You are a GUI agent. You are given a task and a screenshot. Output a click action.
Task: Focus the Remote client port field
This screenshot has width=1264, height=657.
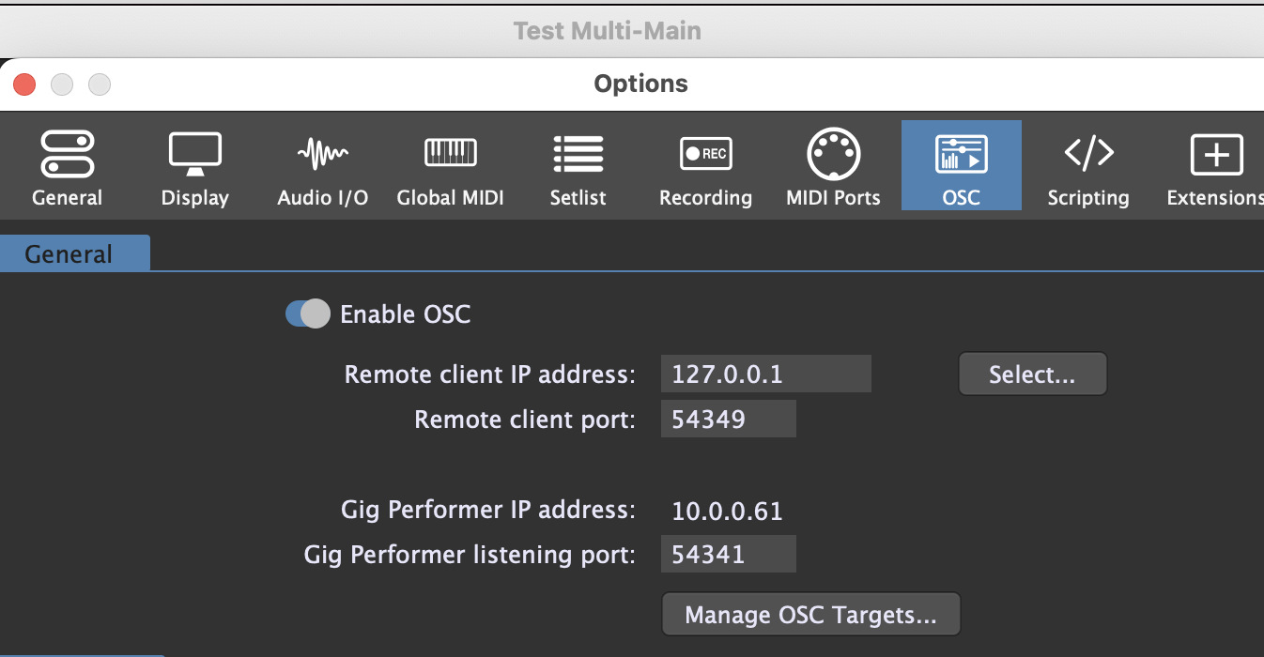point(728,419)
